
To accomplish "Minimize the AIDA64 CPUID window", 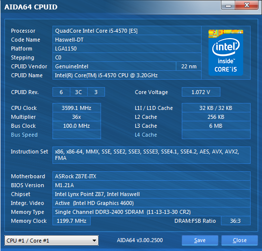I will coord(228,5).
